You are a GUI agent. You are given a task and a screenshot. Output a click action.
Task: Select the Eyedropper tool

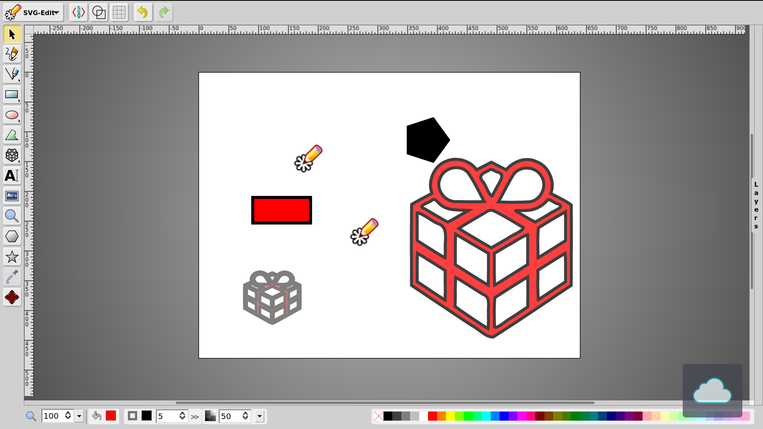12,277
